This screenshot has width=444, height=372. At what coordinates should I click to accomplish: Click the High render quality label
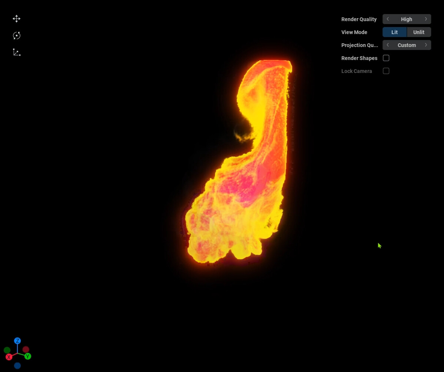click(407, 19)
